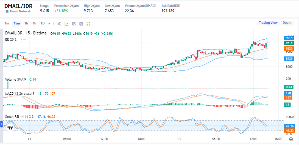Click the 16:00 time axis label
Viewport: 299px width, 145px height.
click(x=278, y=139)
